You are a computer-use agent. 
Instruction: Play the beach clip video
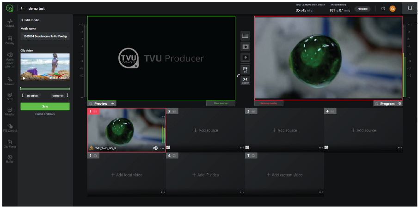(24, 79)
